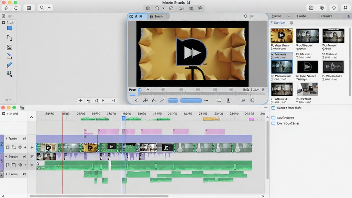Click the picture icon in the center toolbar
The width and height of the screenshot is (352, 198).
pyautogui.click(x=181, y=8)
